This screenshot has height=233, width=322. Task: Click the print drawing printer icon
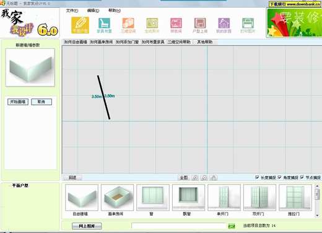click(248, 25)
